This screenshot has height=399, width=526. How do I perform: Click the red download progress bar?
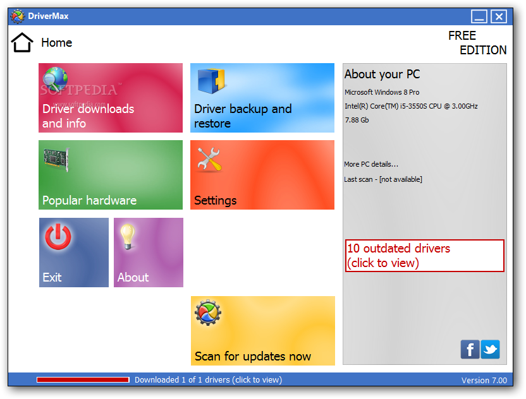tap(83, 379)
